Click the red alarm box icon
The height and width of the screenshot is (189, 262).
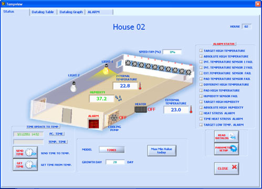point(93,124)
